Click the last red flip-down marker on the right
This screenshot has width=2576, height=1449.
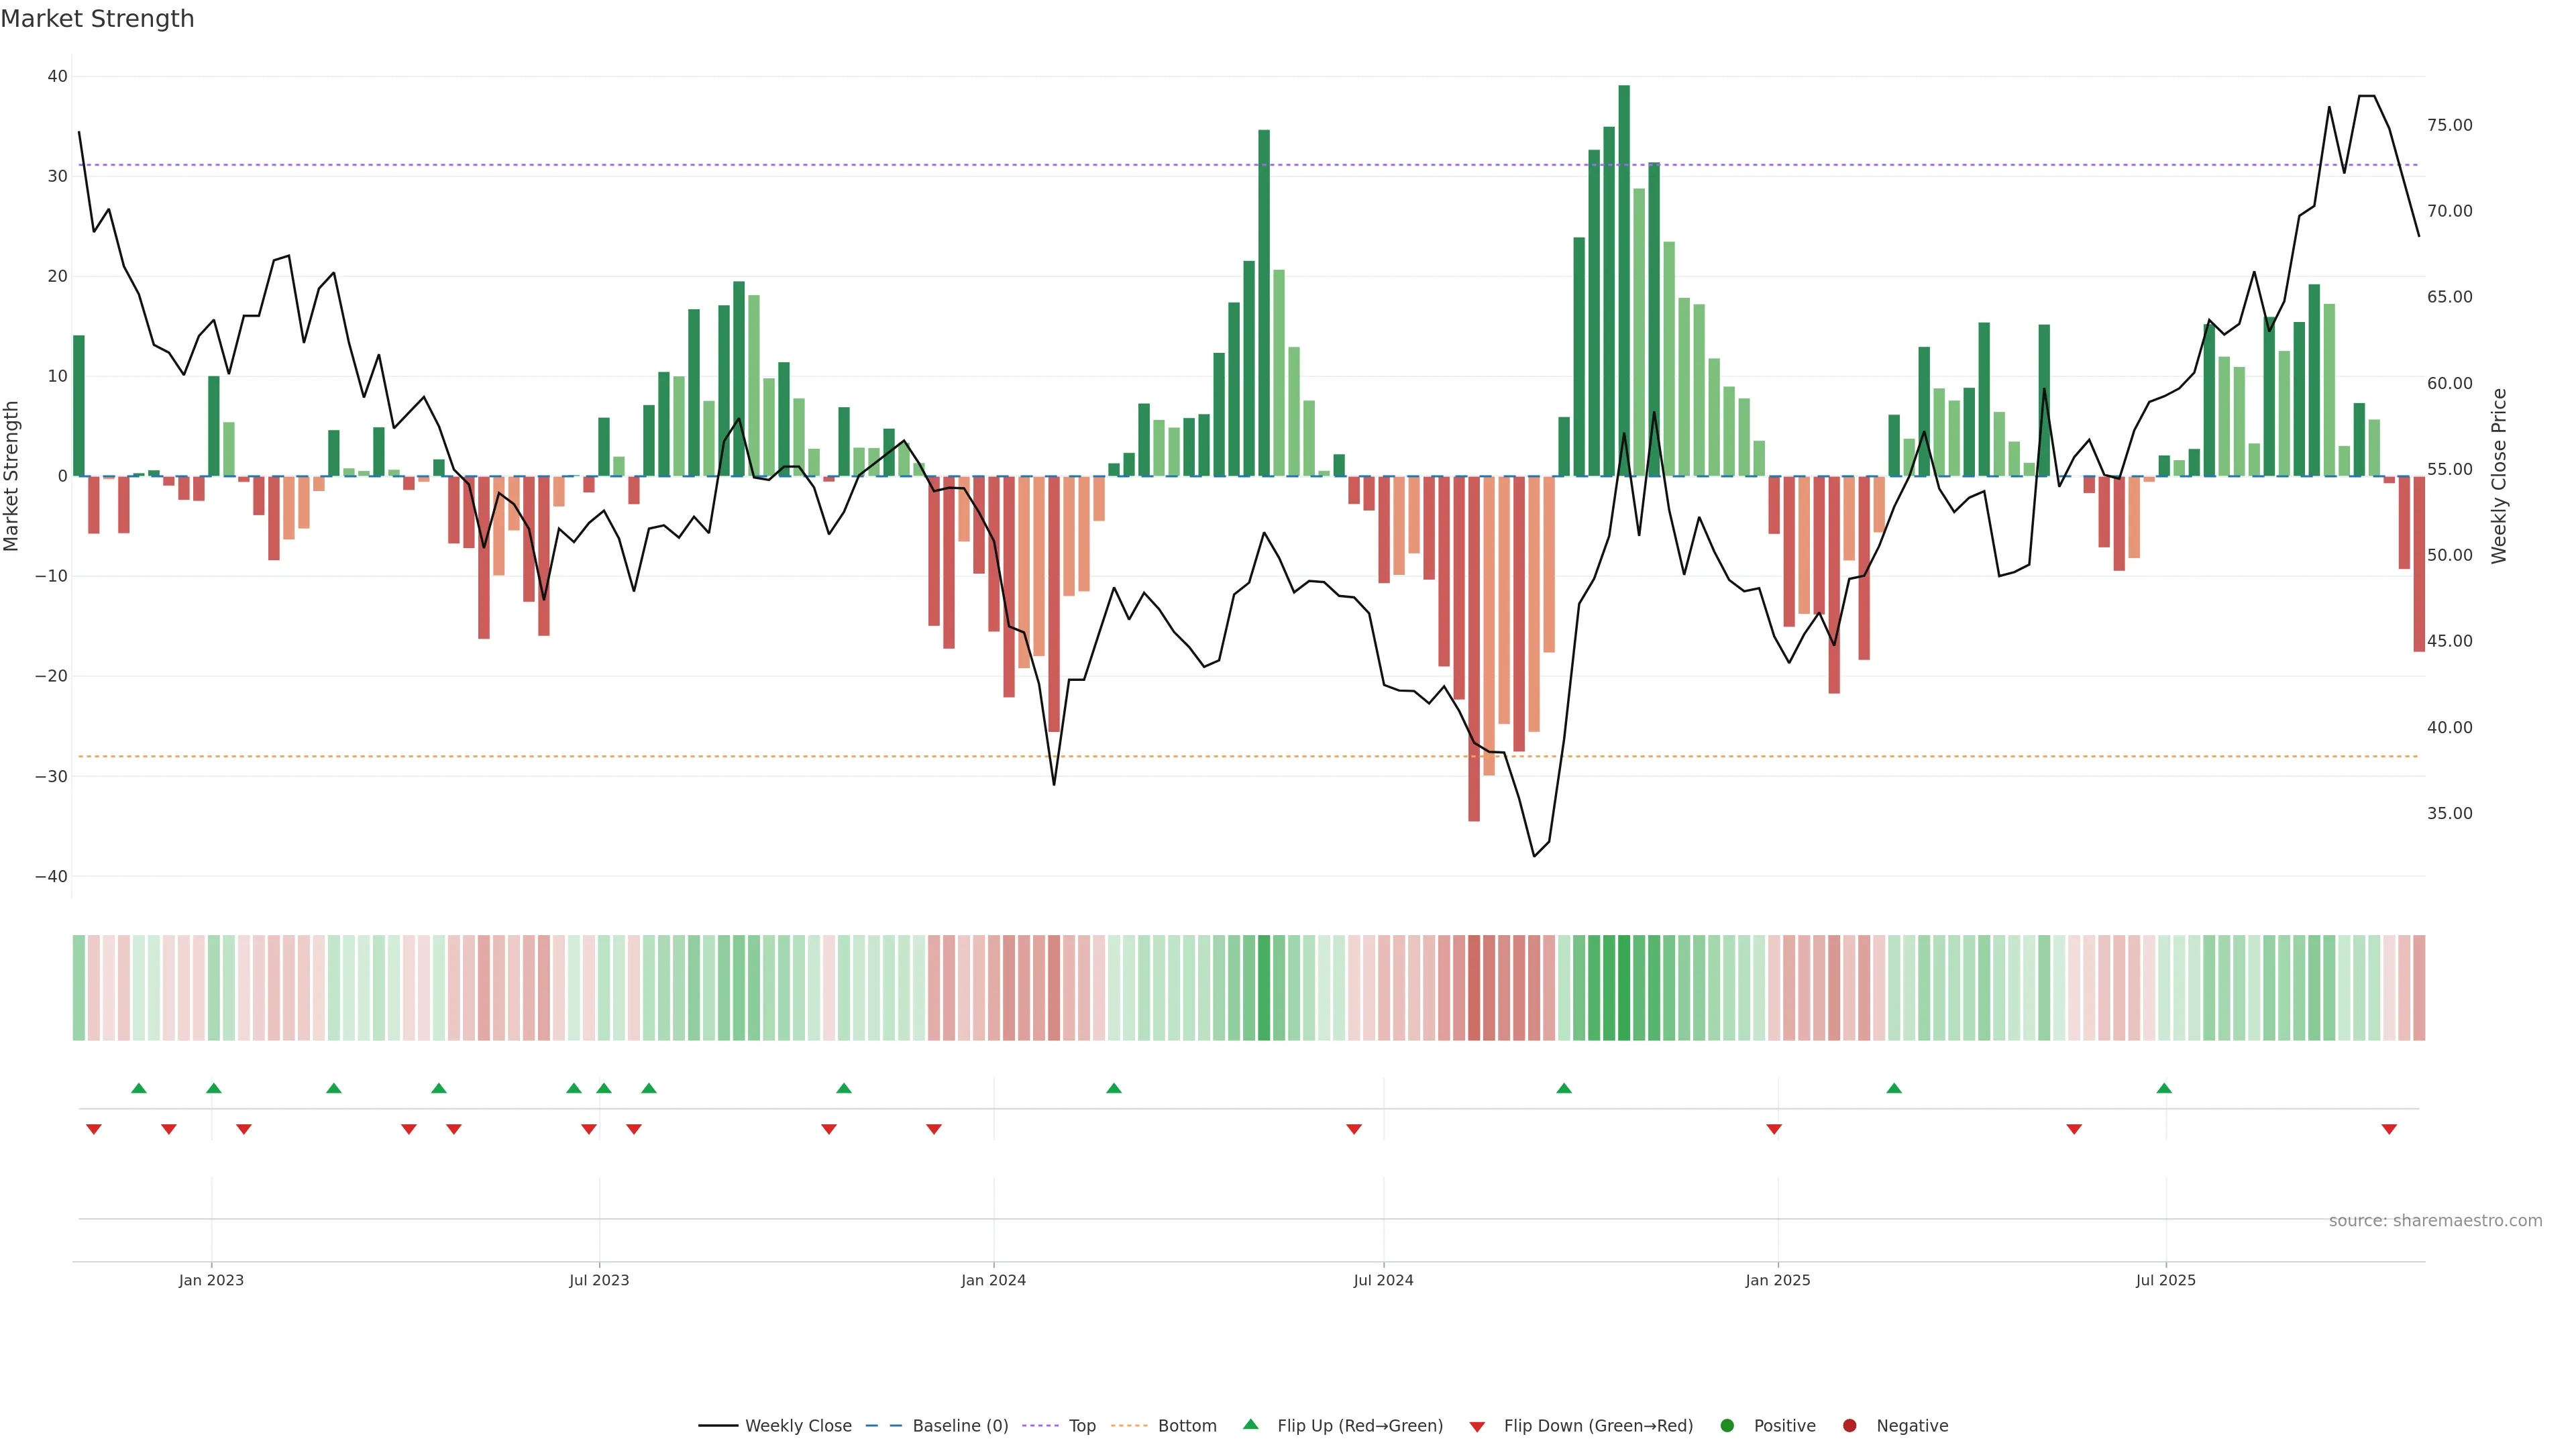[x=2389, y=1129]
